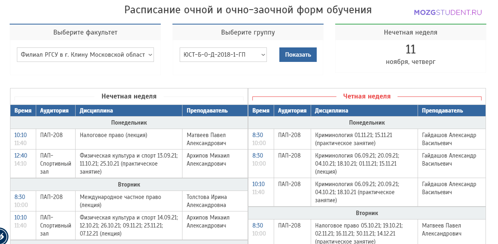Click Физическая культура и спорт 14.09.21 lecture entry
Image resolution: width=498 pixels, height=244 pixels.
point(129,226)
